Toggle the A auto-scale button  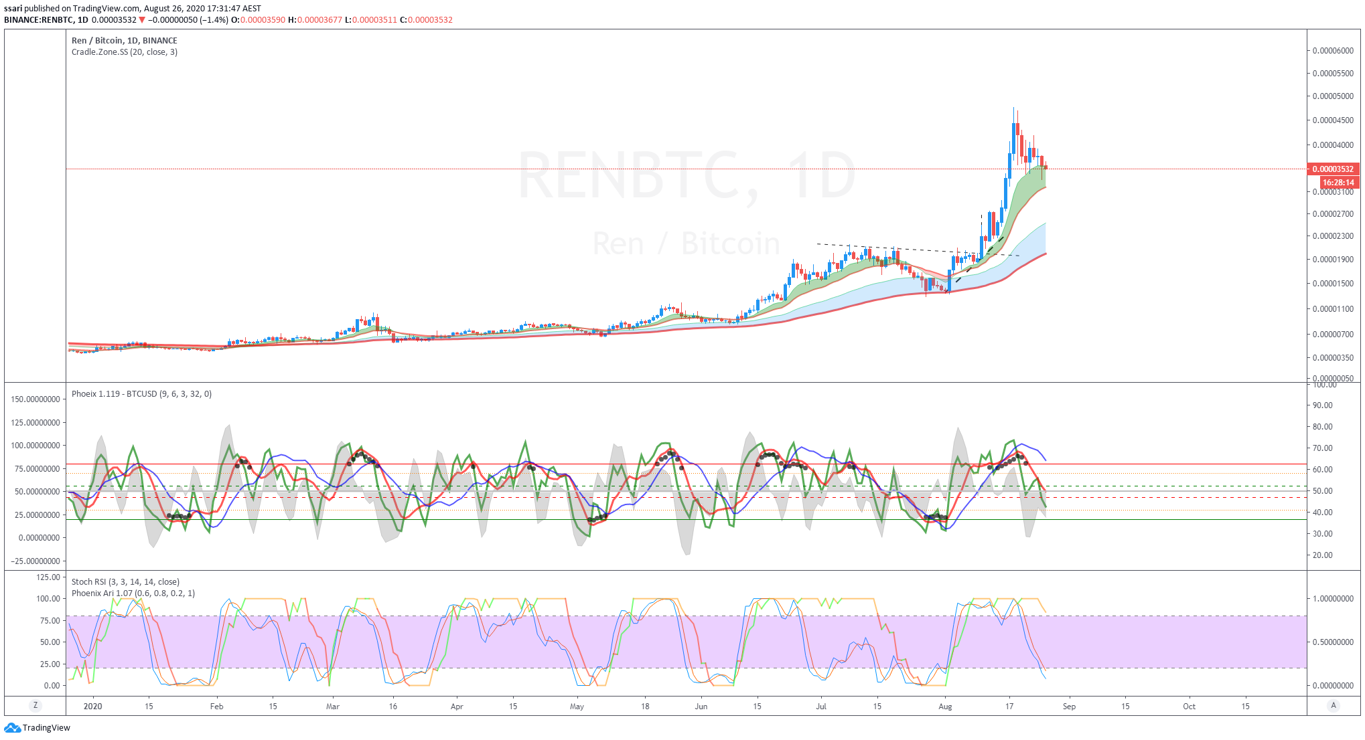coord(1334,705)
